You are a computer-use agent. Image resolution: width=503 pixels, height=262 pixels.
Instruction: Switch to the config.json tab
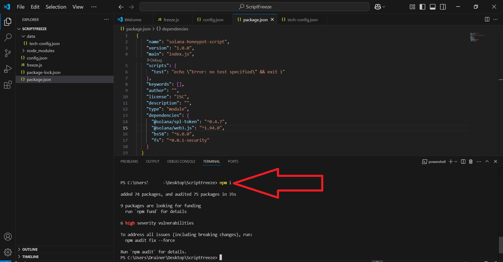click(x=212, y=20)
